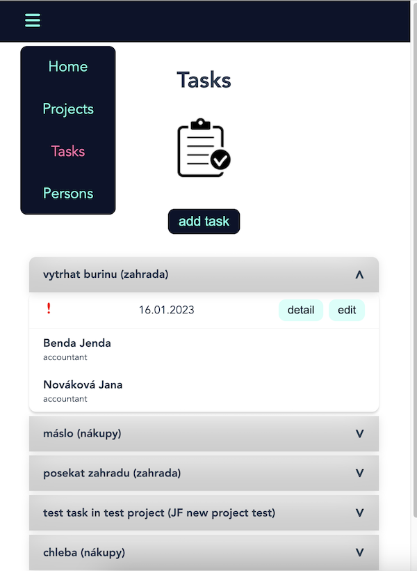
Task: Collapse the vytrhat burinu task
Action: coord(359,274)
